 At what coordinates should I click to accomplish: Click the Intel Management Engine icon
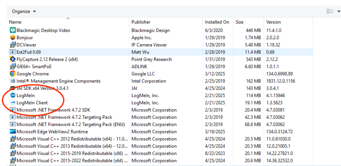[x=13, y=81]
